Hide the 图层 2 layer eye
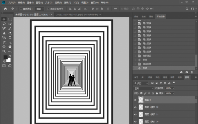The image size is (198, 124). tap(135, 100)
